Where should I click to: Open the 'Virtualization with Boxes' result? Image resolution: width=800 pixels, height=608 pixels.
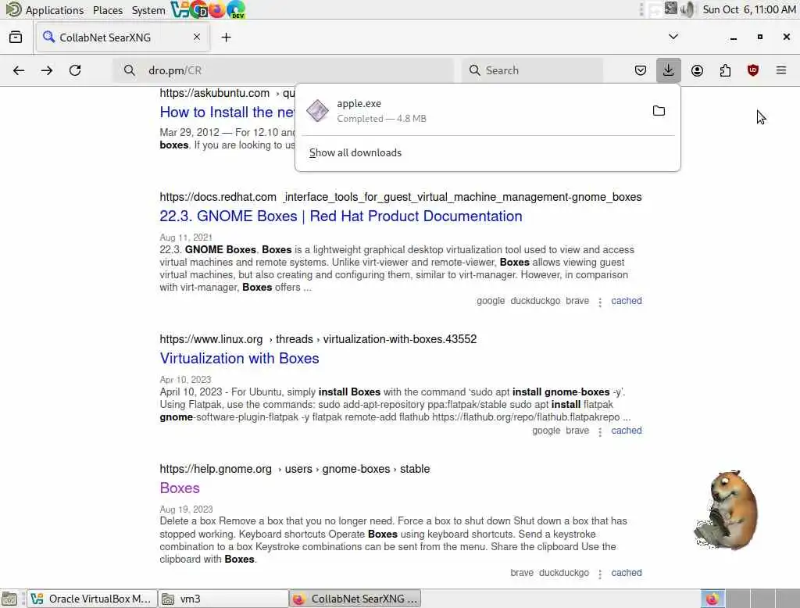(239, 359)
